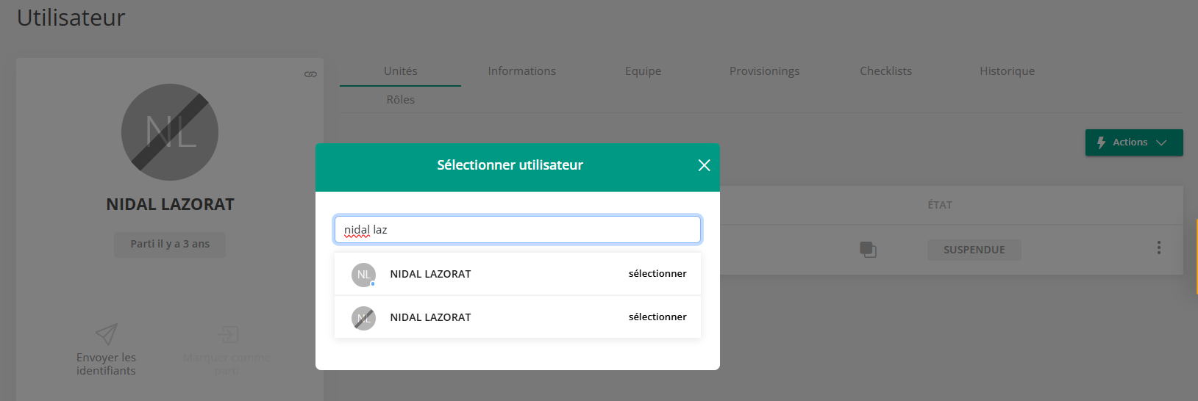Click the SUSPENDUE status badge
The height and width of the screenshot is (401, 1198).
click(x=974, y=250)
